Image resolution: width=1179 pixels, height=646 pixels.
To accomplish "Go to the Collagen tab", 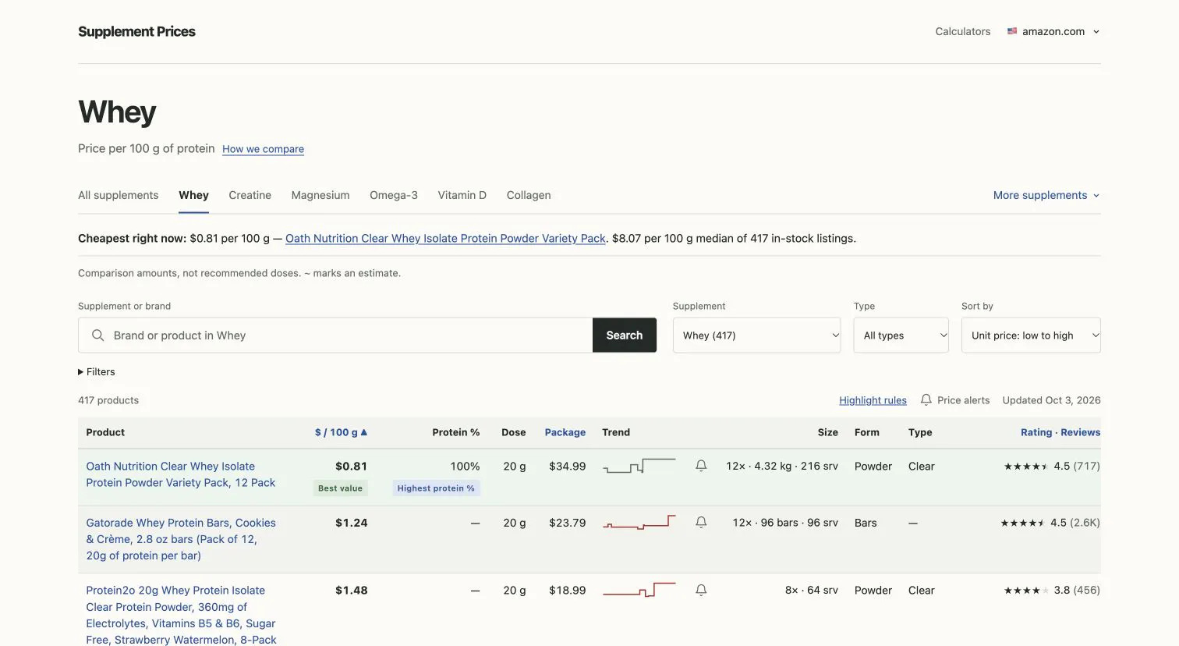I will [529, 195].
